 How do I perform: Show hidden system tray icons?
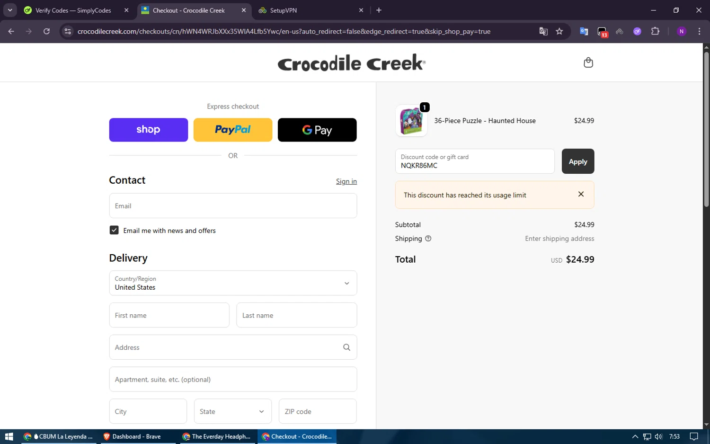(635, 436)
